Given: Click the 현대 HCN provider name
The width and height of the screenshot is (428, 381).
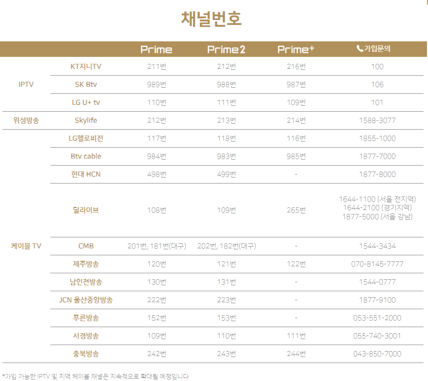Looking at the screenshot, I should tap(86, 174).
